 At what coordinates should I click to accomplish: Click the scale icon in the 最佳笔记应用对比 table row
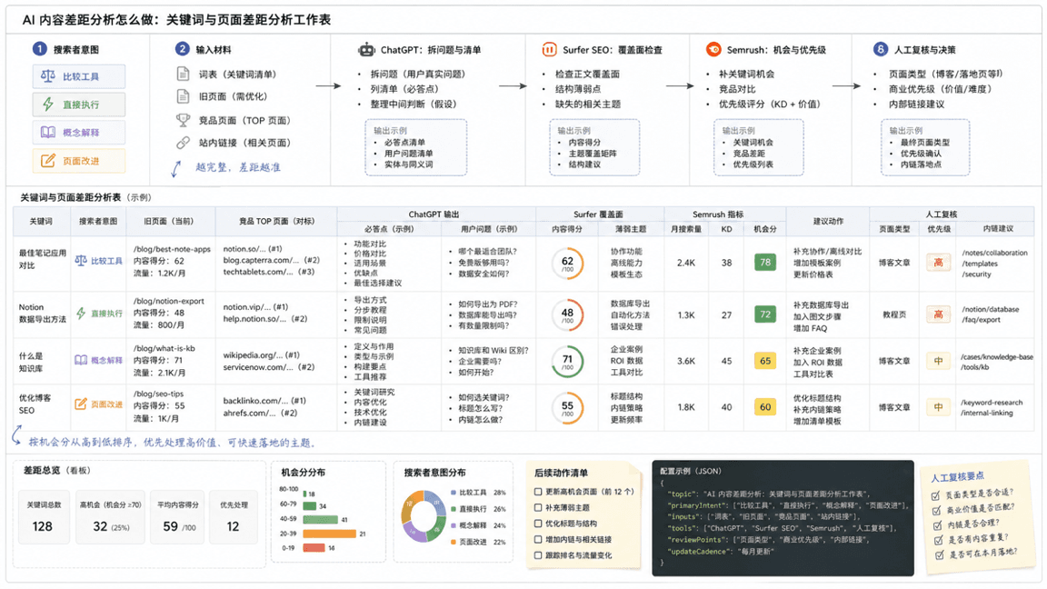tap(81, 261)
